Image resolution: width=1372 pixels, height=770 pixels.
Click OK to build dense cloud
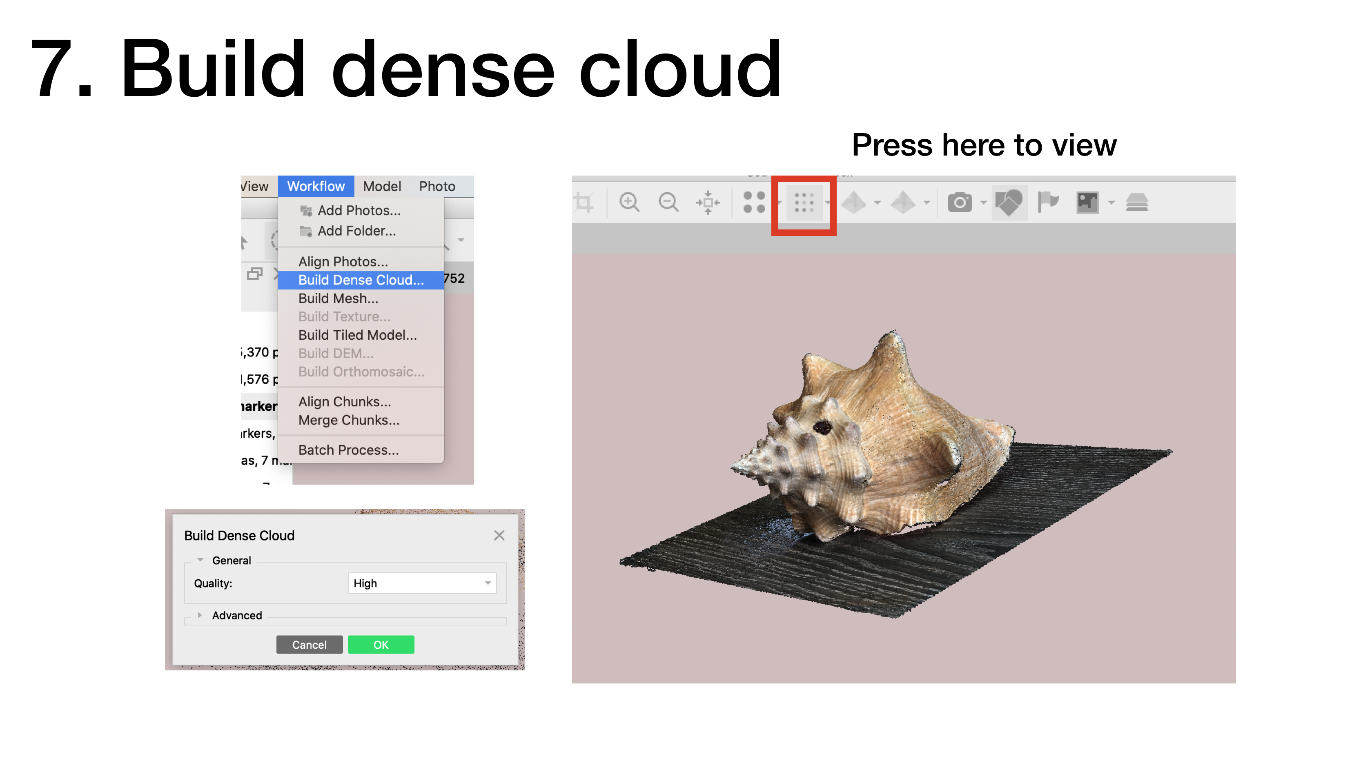tap(381, 645)
